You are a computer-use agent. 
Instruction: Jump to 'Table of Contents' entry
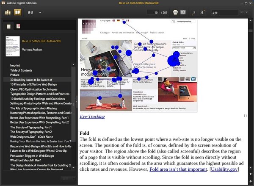point(21,70)
